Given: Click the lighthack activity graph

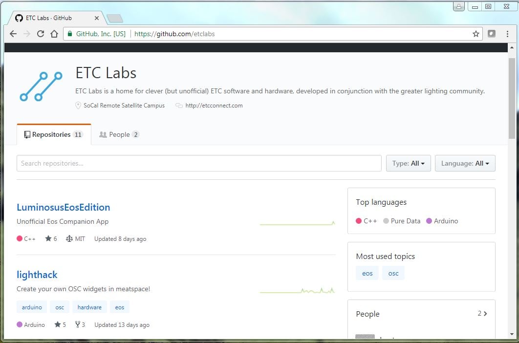Looking at the screenshot, I should 298,291.
